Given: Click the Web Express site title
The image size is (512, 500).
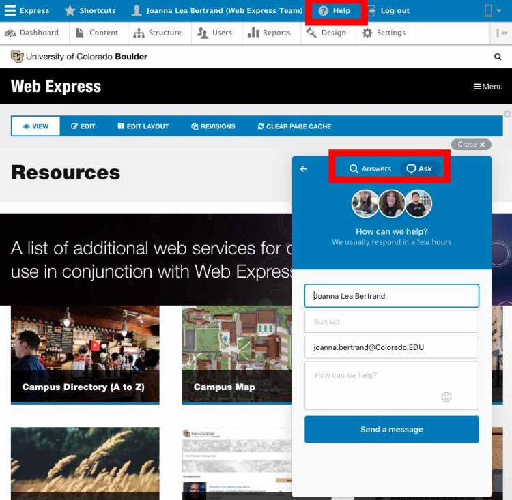Looking at the screenshot, I should pyautogui.click(x=56, y=87).
